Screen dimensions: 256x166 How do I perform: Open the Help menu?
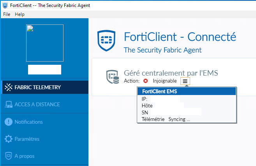tap(19, 14)
